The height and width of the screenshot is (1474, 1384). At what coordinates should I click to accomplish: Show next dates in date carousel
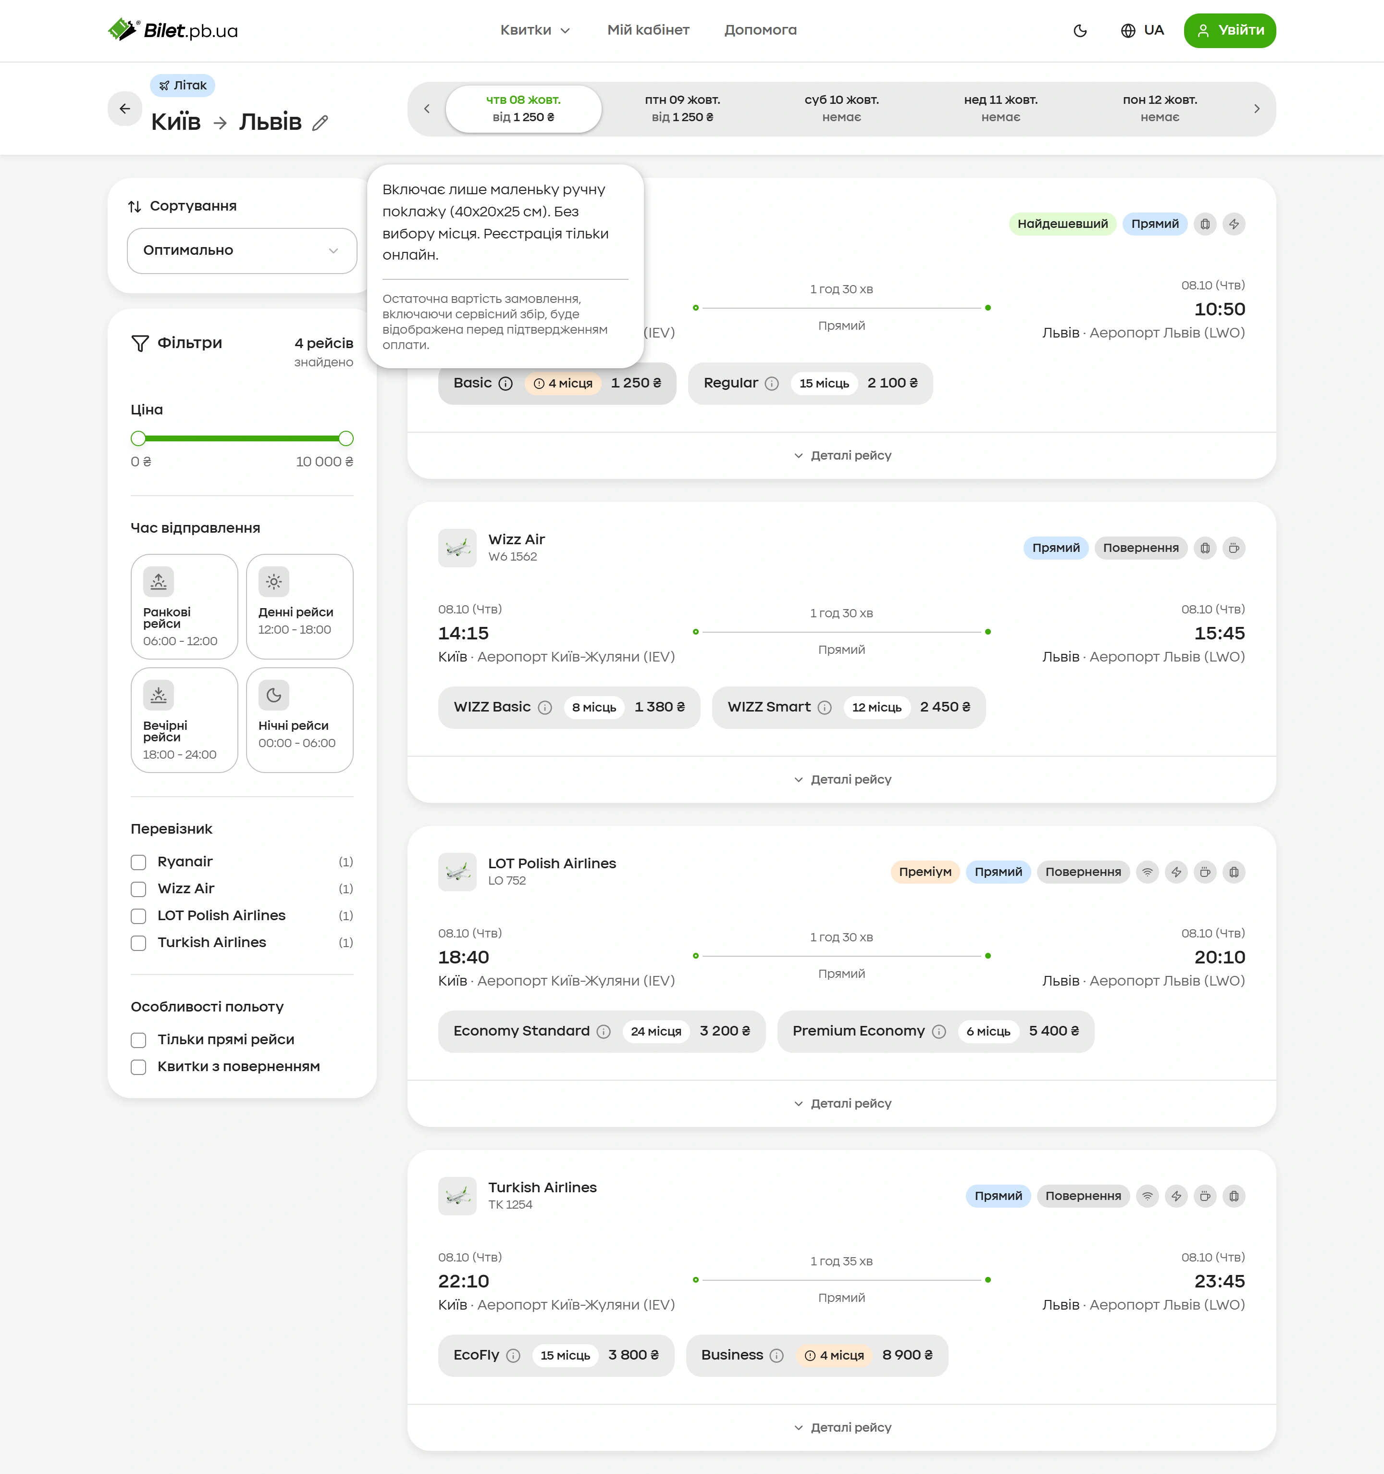pos(1257,109)
